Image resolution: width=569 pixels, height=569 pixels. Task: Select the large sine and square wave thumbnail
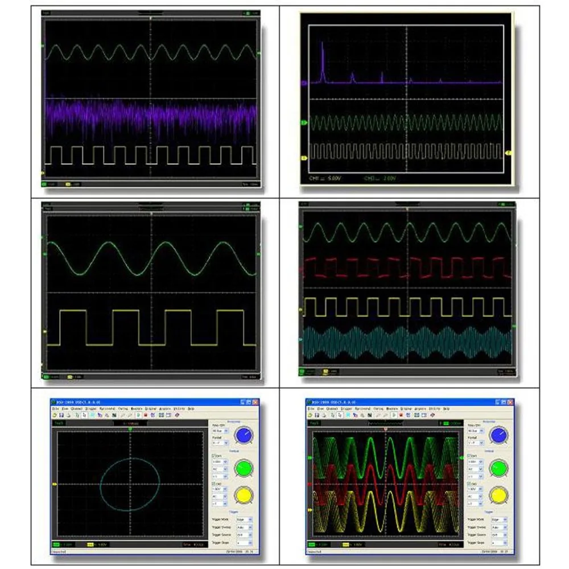pyautogui.click(x=151, y=291)
